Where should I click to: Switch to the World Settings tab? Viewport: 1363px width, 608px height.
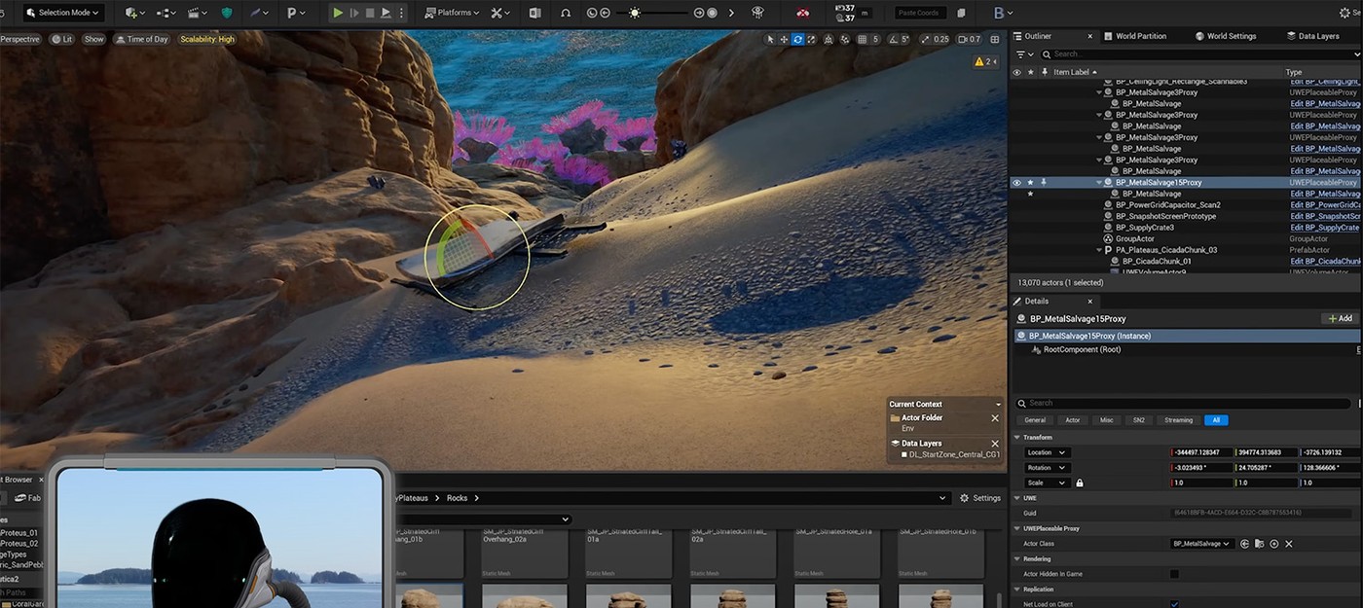(1225, 36)
